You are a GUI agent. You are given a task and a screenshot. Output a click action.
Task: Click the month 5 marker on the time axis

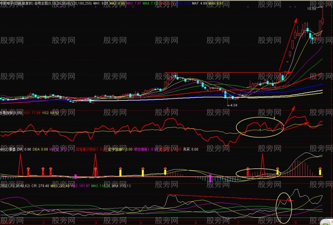(x=141, y=223)
